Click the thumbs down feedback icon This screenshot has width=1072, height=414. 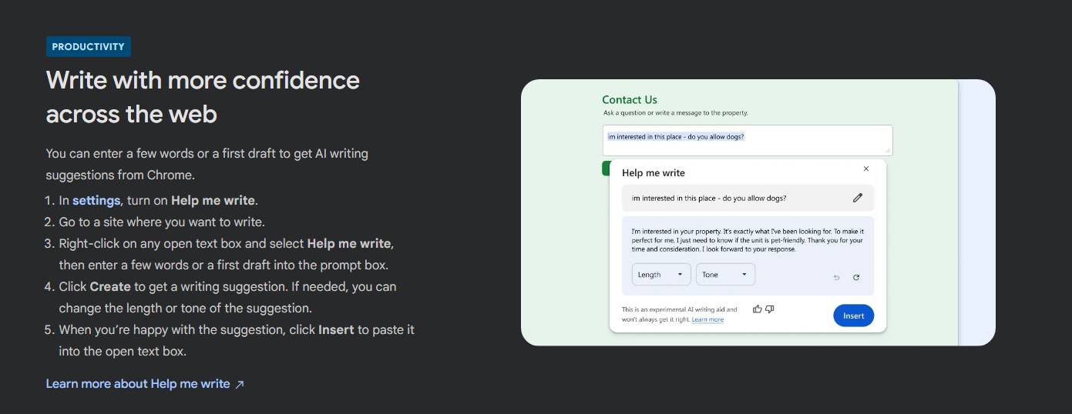point(770,309)
